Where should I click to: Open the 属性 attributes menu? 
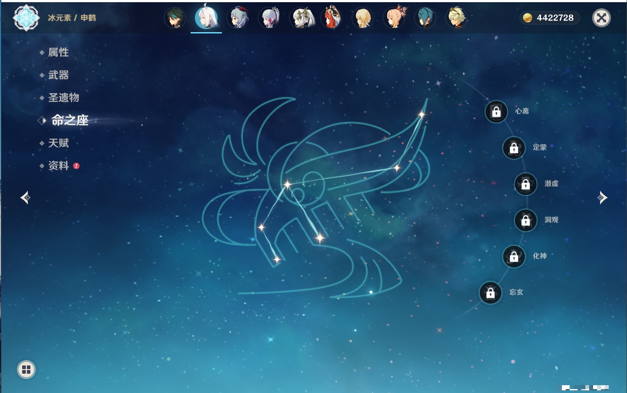coord(58,53)
